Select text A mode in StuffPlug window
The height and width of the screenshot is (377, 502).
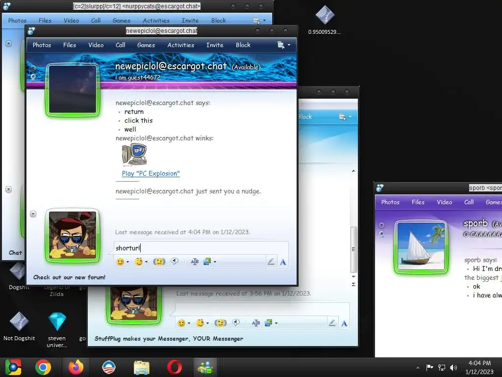tap(344, 323)
